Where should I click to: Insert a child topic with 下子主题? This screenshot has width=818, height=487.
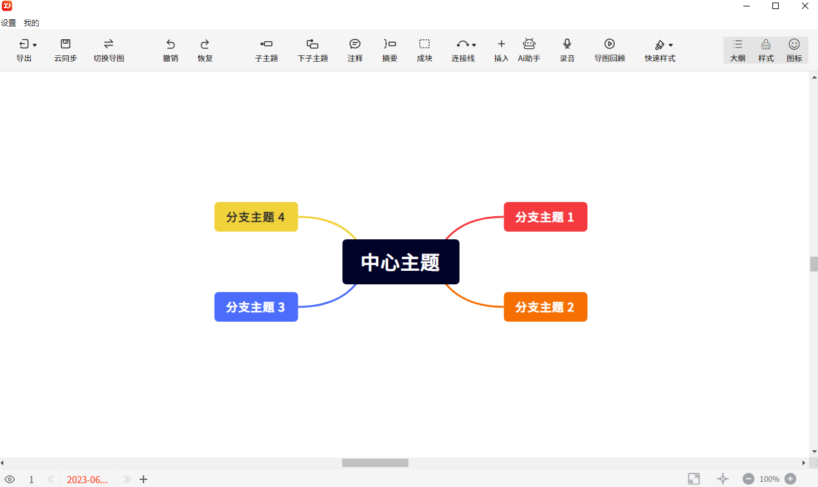tap(313, 50)
